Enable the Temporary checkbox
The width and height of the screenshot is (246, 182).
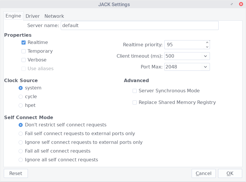[x=24, y=51]
